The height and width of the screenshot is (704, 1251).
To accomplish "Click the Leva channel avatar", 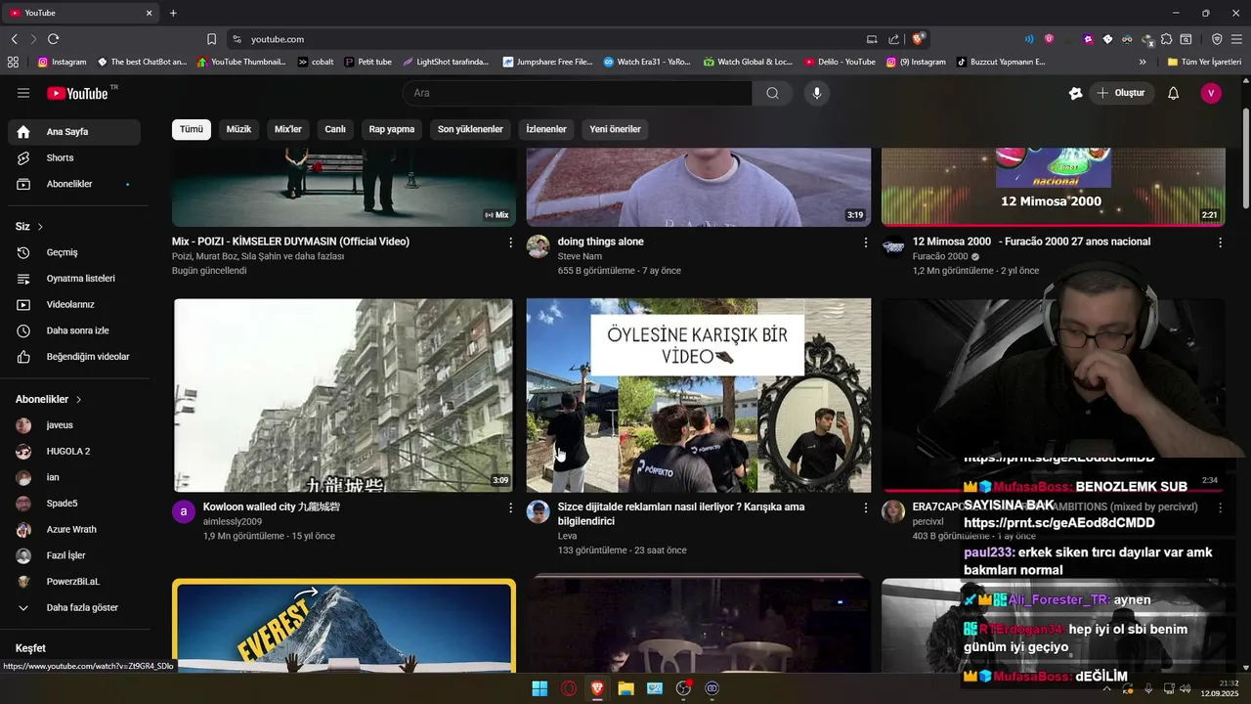I will 539,511.
